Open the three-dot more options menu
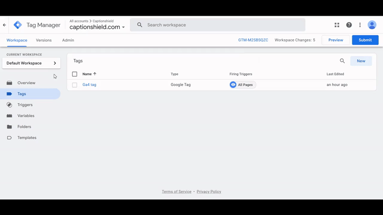383x215 pixels. click(360, 25)
